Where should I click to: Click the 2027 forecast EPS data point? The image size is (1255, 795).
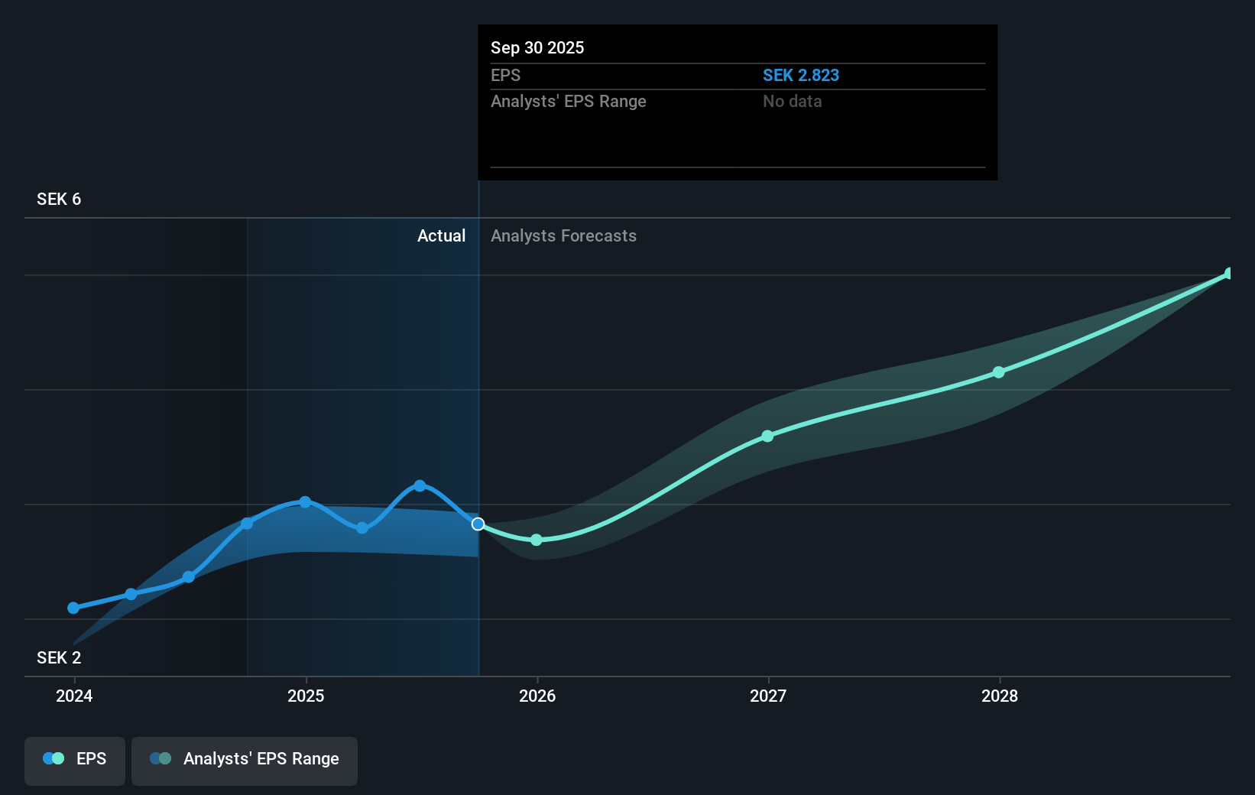(767, 436)
